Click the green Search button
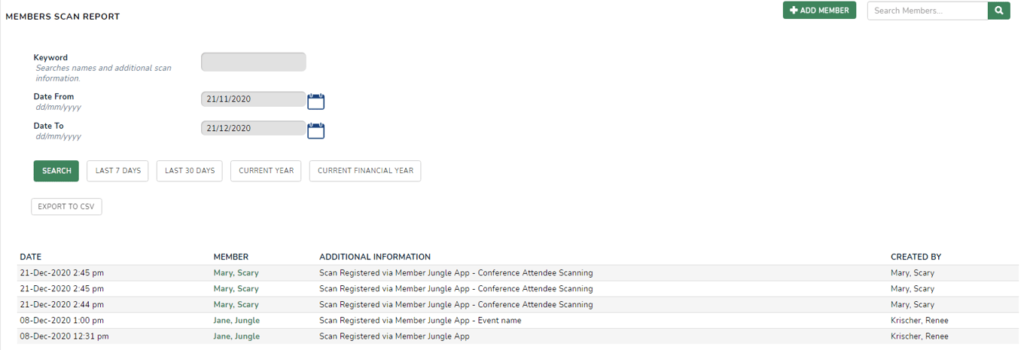The height and width of the screenshot is (350, 1036). coord(56,171)
